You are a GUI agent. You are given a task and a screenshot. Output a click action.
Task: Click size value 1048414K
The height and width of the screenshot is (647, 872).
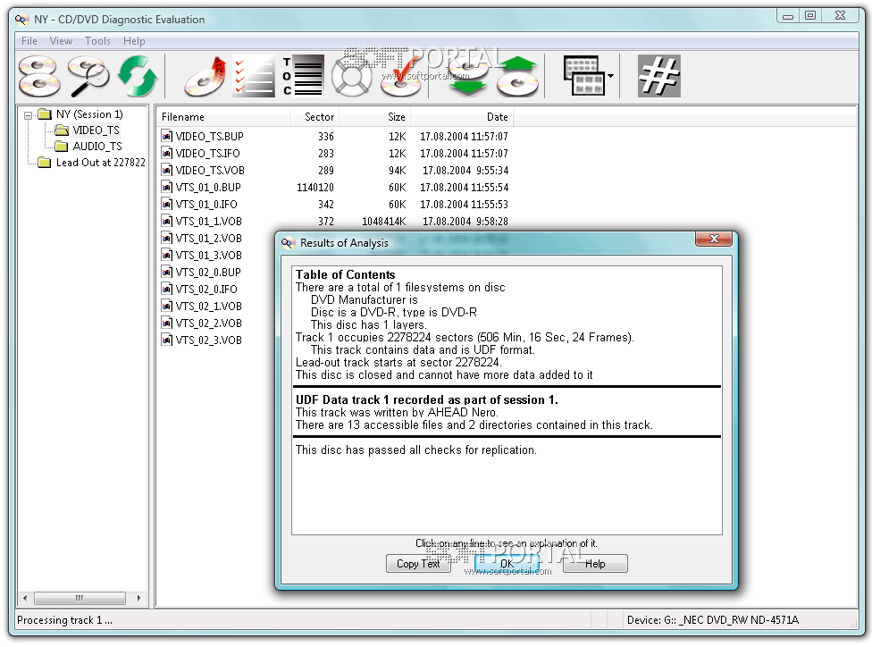pyautogui.click(x=383, y=221)
